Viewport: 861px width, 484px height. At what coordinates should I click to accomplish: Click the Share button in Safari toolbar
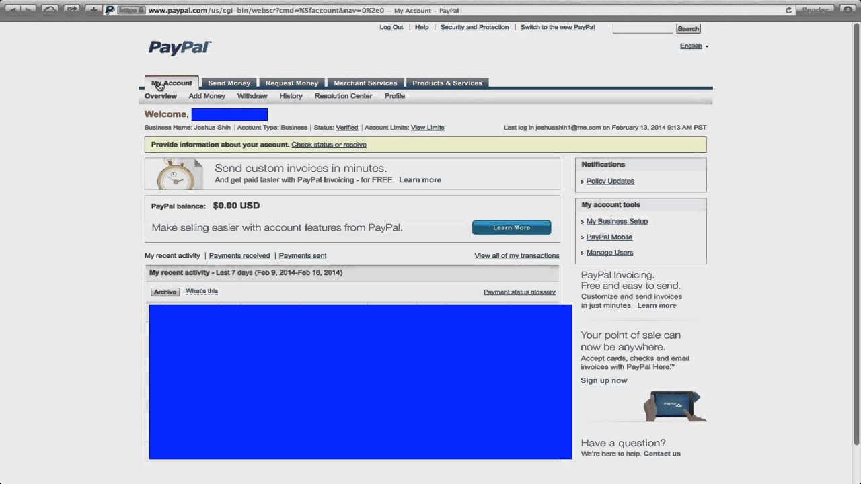click(x=71, y=10)
